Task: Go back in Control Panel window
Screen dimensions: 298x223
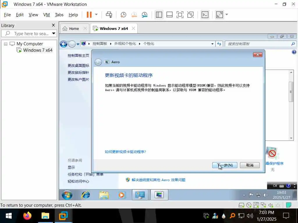Action: click(x=64, y=44)
